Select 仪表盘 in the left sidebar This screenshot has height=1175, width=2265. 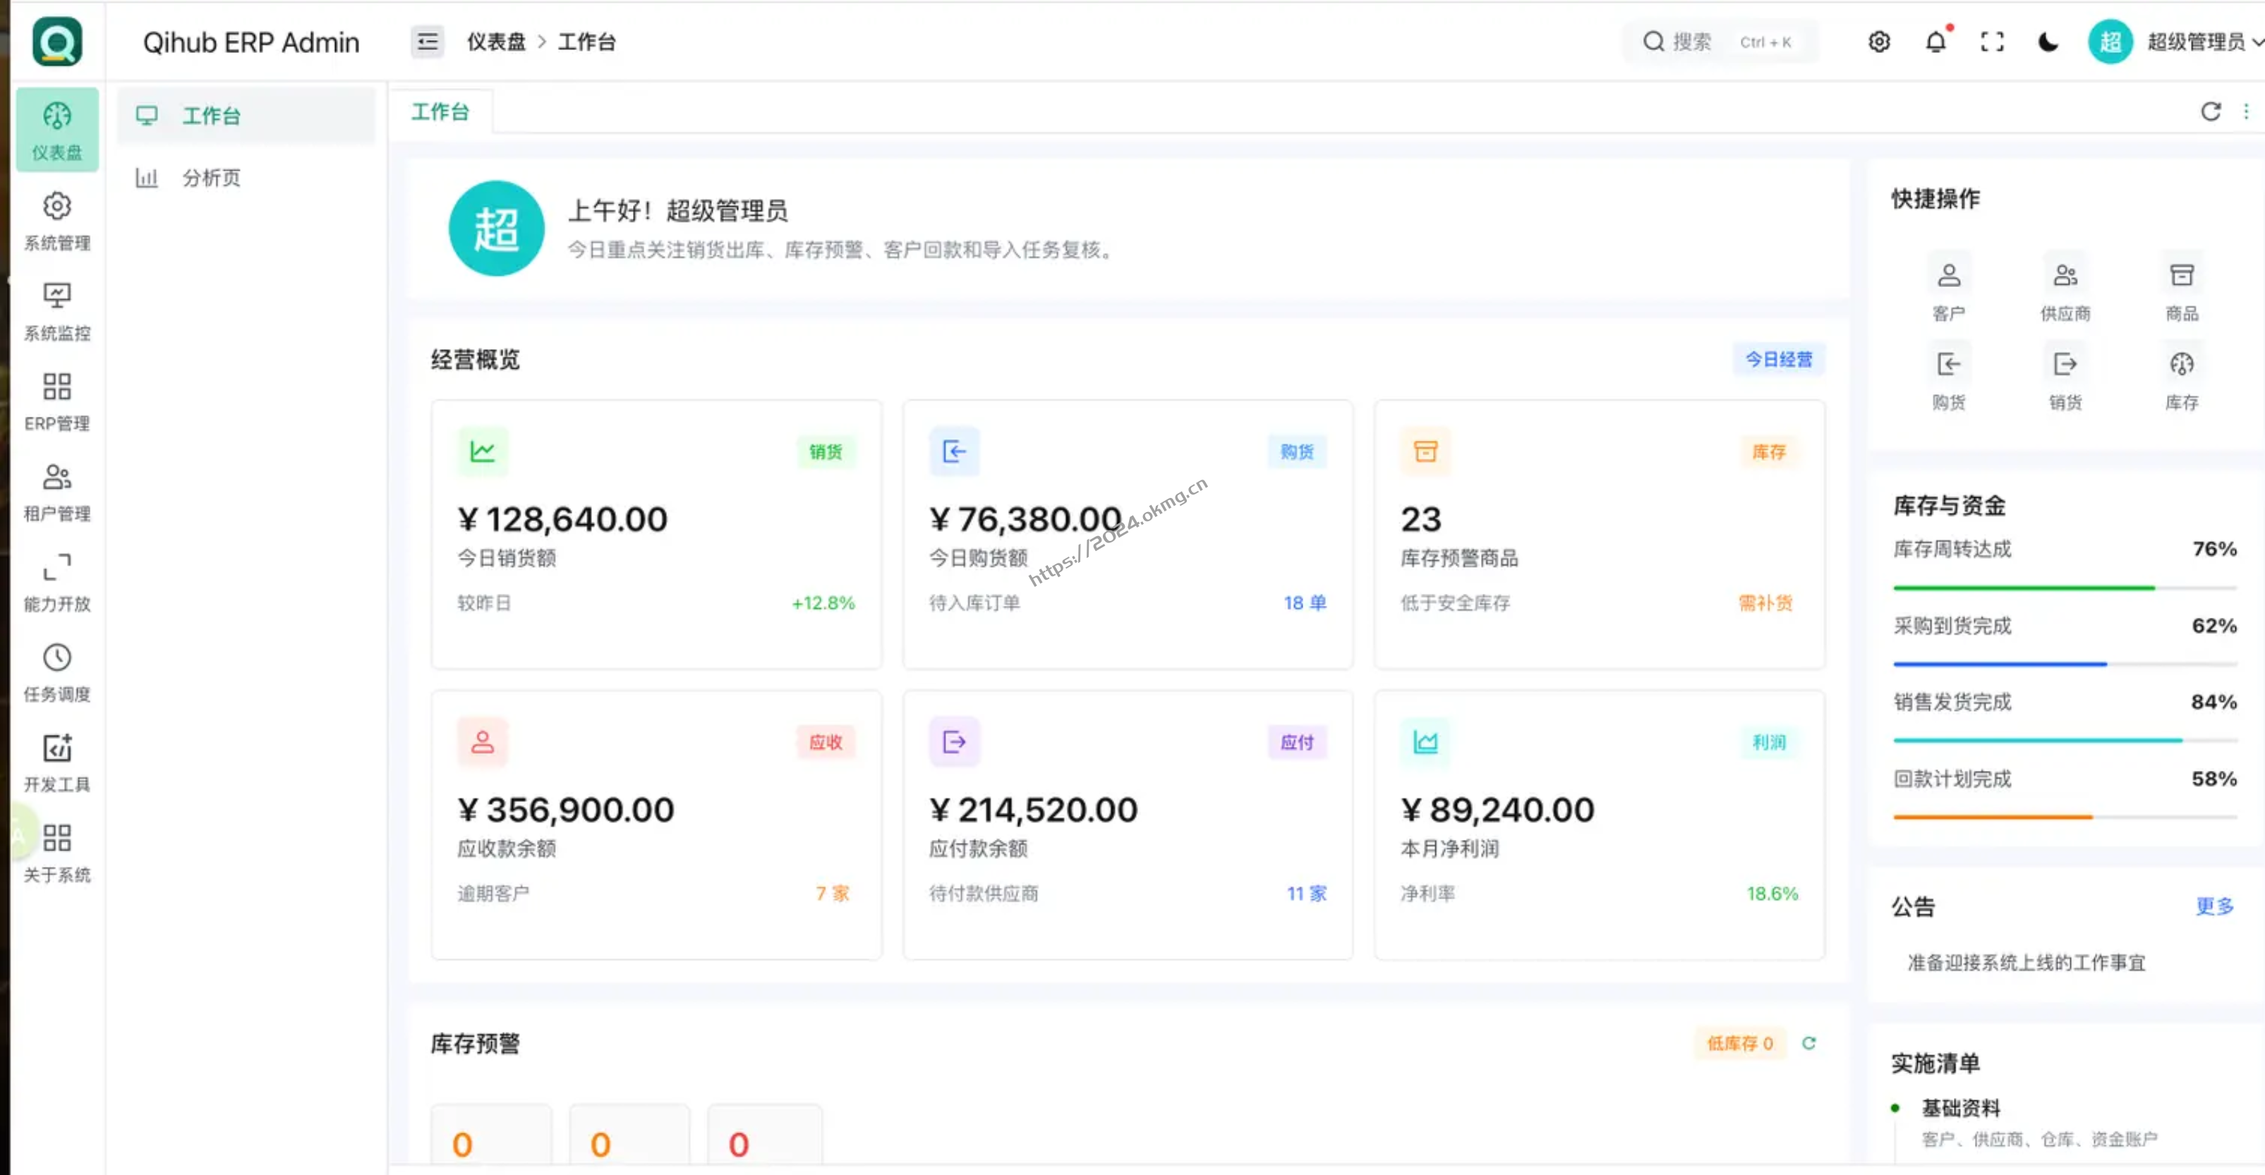click(x=57, y=130)
